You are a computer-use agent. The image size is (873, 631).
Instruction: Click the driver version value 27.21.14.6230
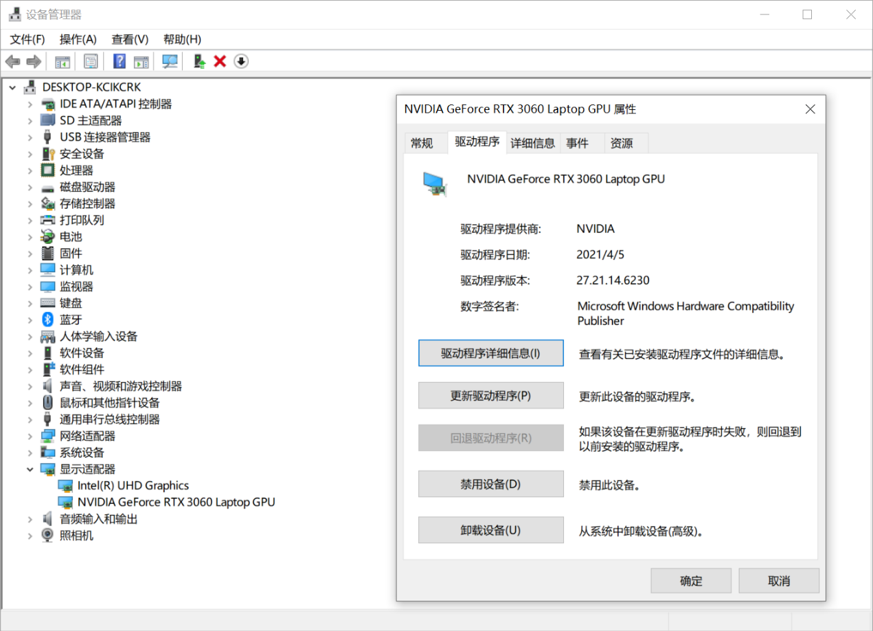point(613,280)
